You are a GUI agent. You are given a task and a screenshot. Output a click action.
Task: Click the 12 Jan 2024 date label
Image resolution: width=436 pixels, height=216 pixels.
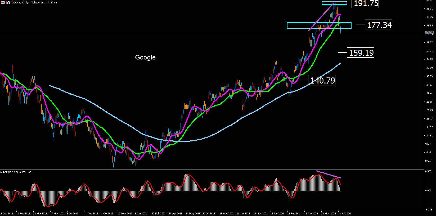277,213
